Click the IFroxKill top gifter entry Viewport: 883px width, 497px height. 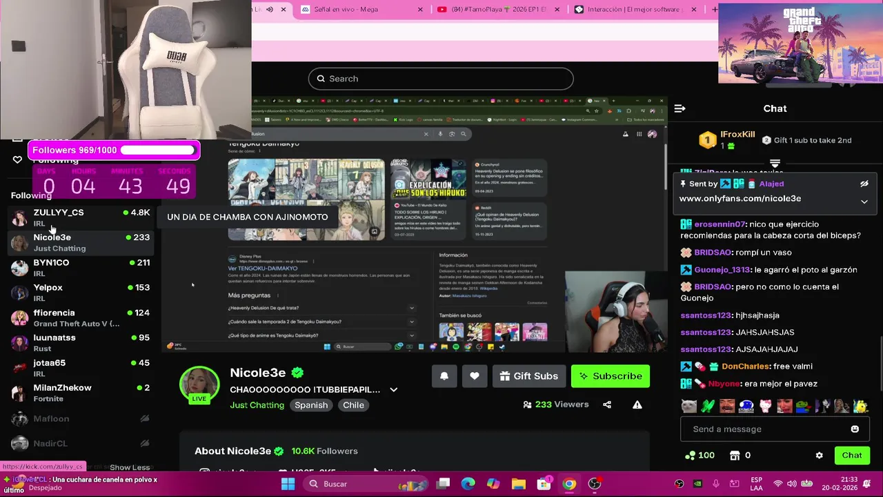click(728, 140)
